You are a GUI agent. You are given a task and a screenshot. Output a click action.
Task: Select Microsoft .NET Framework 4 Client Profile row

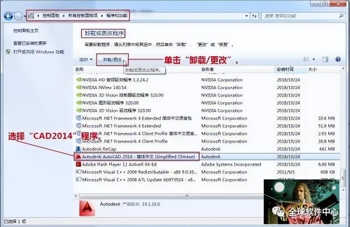(207, 141)
